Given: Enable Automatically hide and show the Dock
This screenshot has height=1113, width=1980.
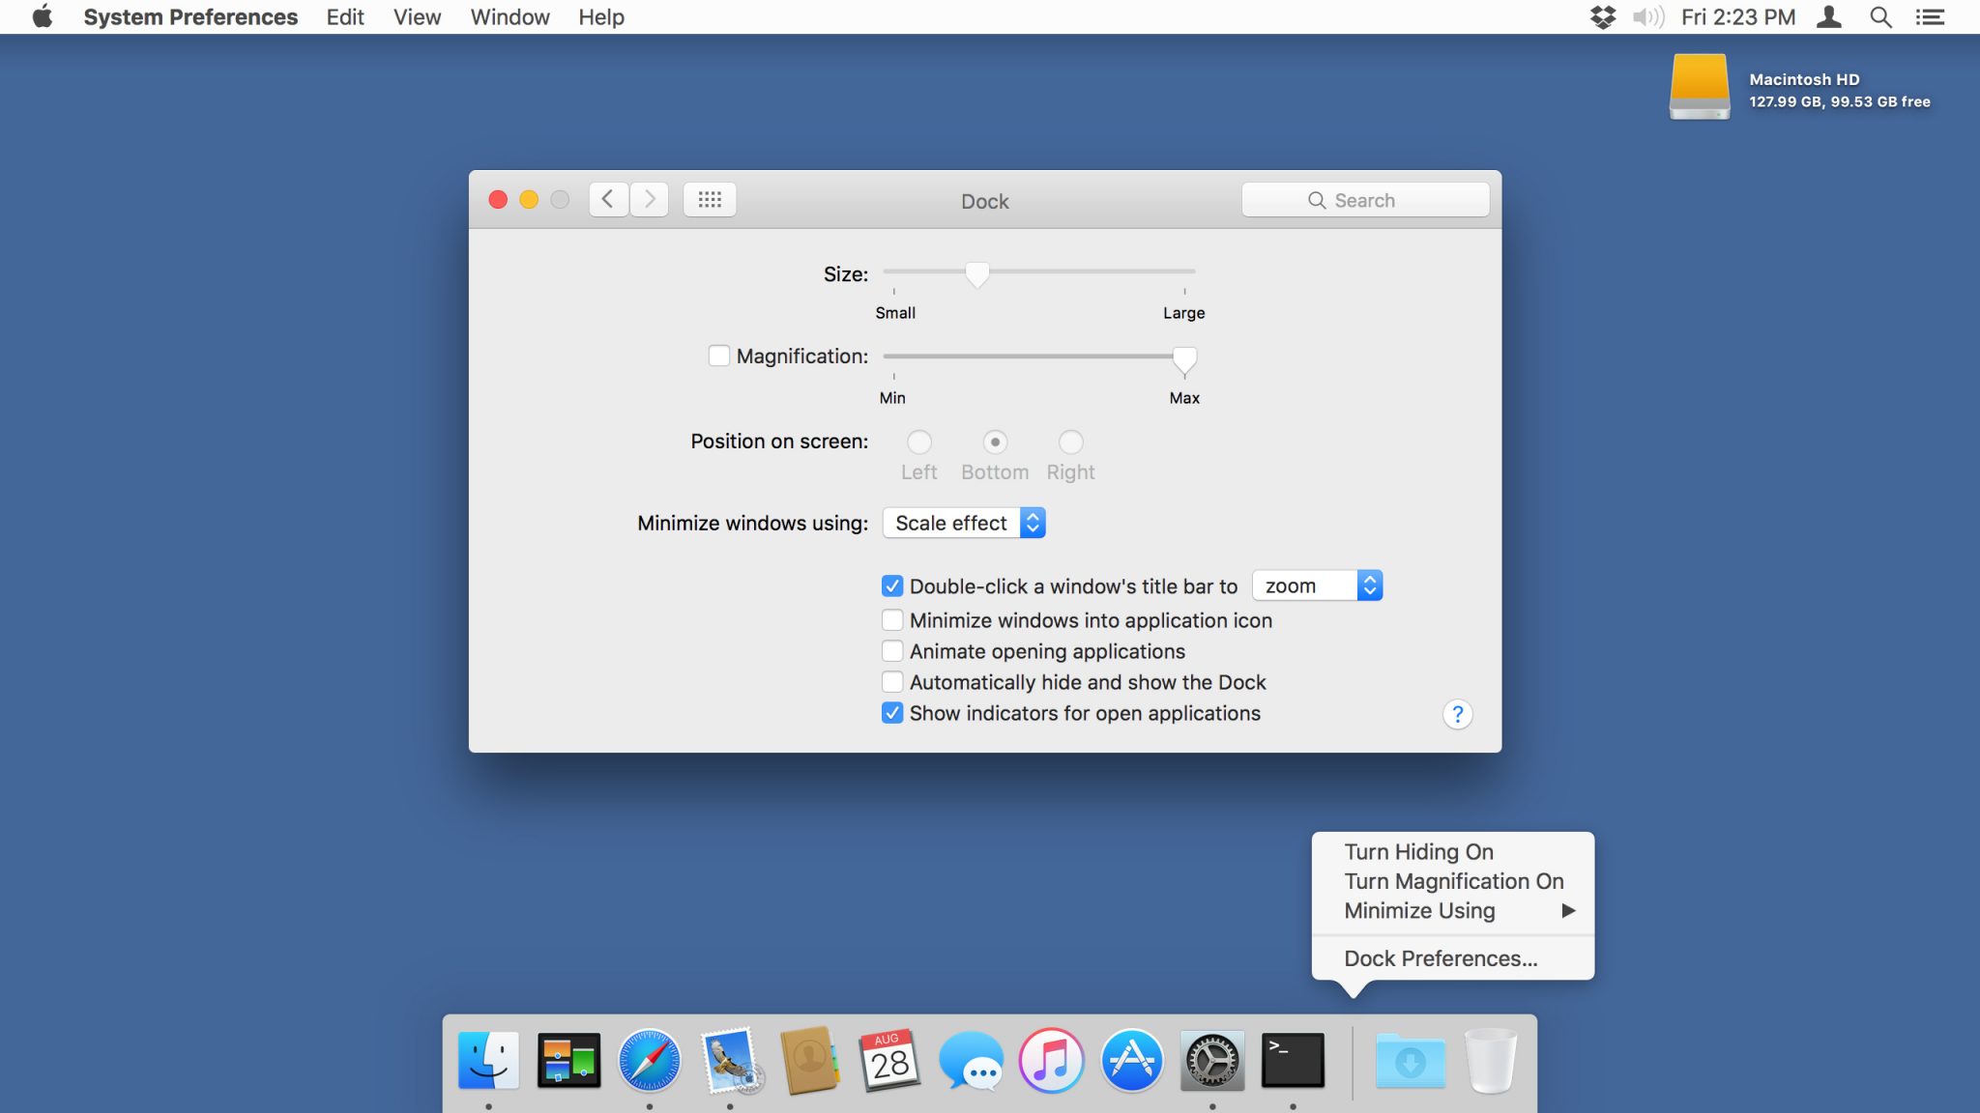Looking at the screenshot, I should [x=892, y=681].
